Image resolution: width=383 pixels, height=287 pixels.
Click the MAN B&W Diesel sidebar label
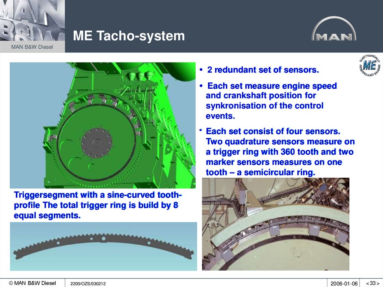pos(32,47)
